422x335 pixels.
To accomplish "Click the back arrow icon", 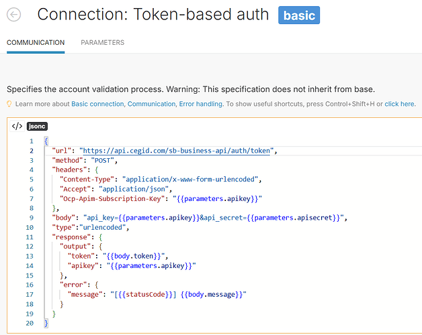I will 13,15.
